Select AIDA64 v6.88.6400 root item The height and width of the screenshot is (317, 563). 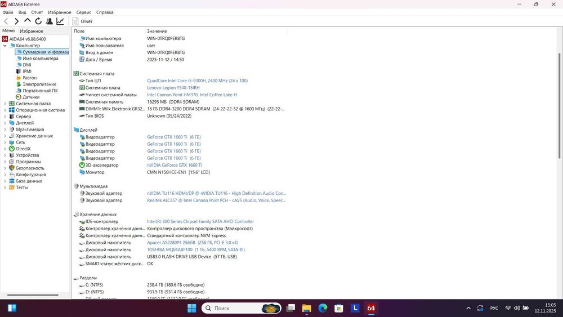click(27, 39)
